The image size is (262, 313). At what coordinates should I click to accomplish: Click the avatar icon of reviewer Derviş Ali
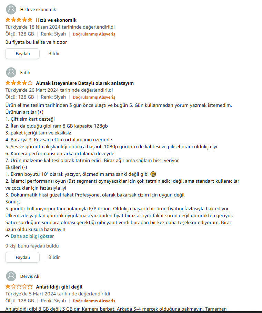11,276
